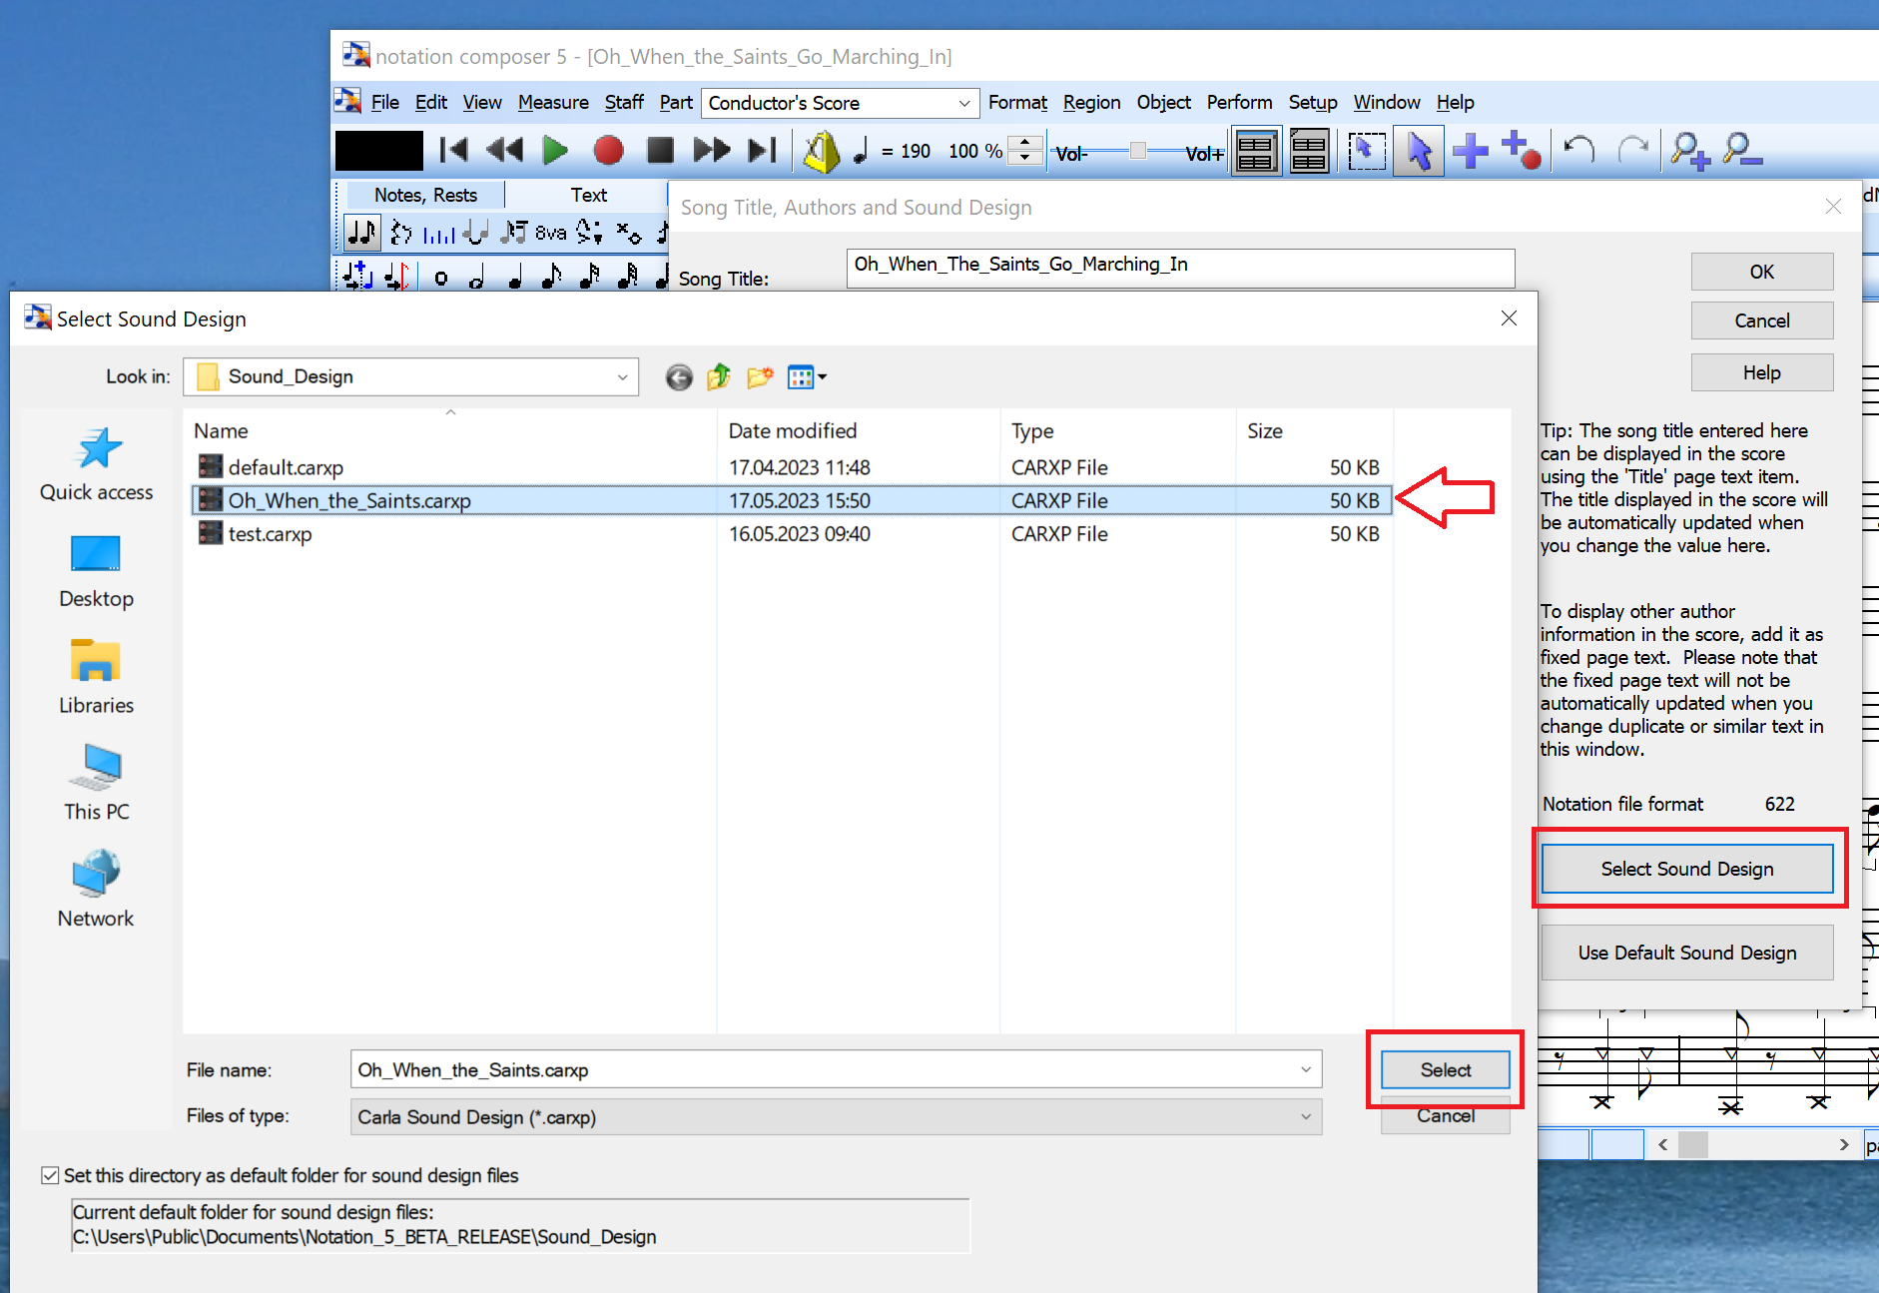
Task: Click the green Play button
Action: point(555,151)
